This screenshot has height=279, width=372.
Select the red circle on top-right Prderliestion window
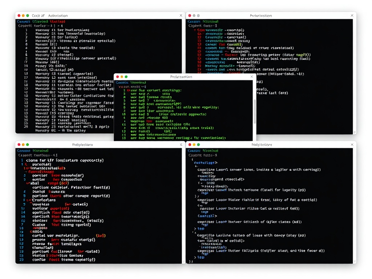189,16
